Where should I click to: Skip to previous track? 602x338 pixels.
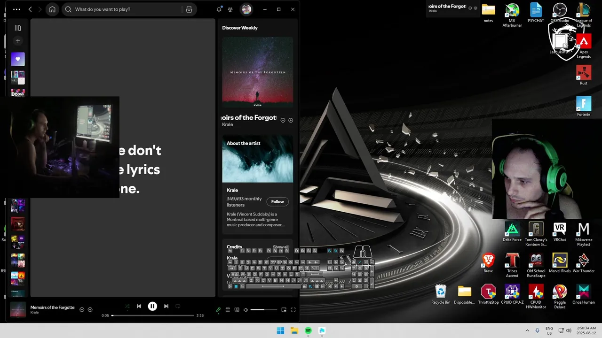pyautogui.click(x=139, y=306)
